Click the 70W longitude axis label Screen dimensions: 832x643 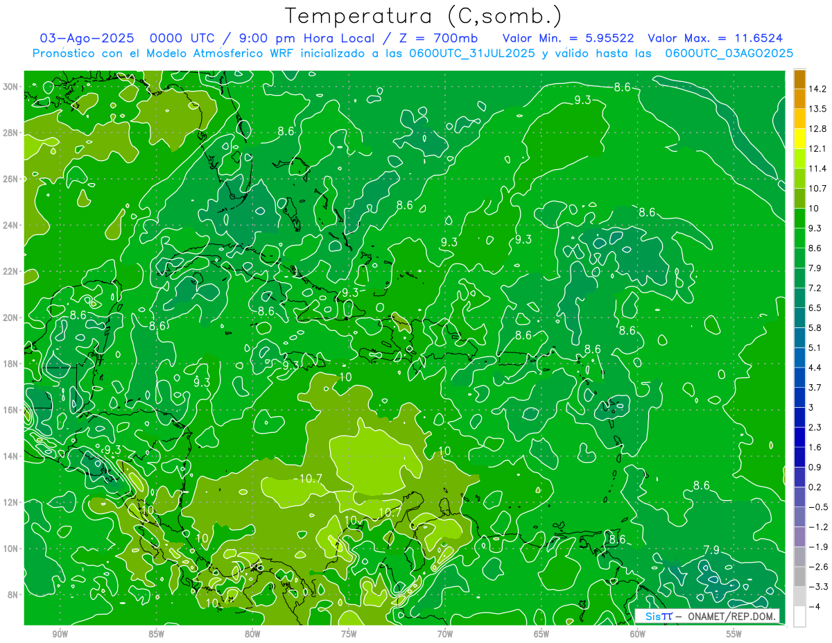point(445,634)
